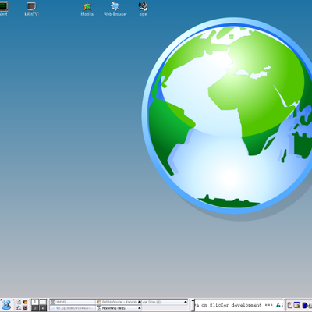The width and height of the screenshot is (312, 312).
Task: Click the blue mug tray icon
Action: pyautogui.click(x=304, y=306)
